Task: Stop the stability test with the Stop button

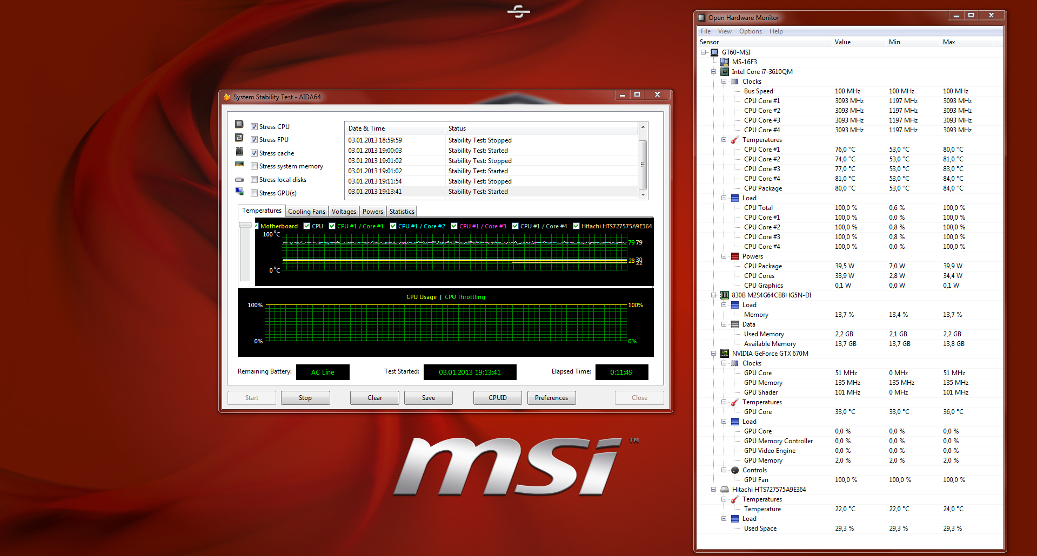Action: (x=305, y=398)
